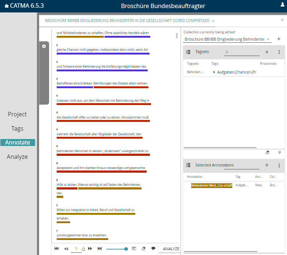This screenshot has width=287, height=255.
Task: Click the red annotation bar under 'indessen nicht aus'
Action: (104, 104)
